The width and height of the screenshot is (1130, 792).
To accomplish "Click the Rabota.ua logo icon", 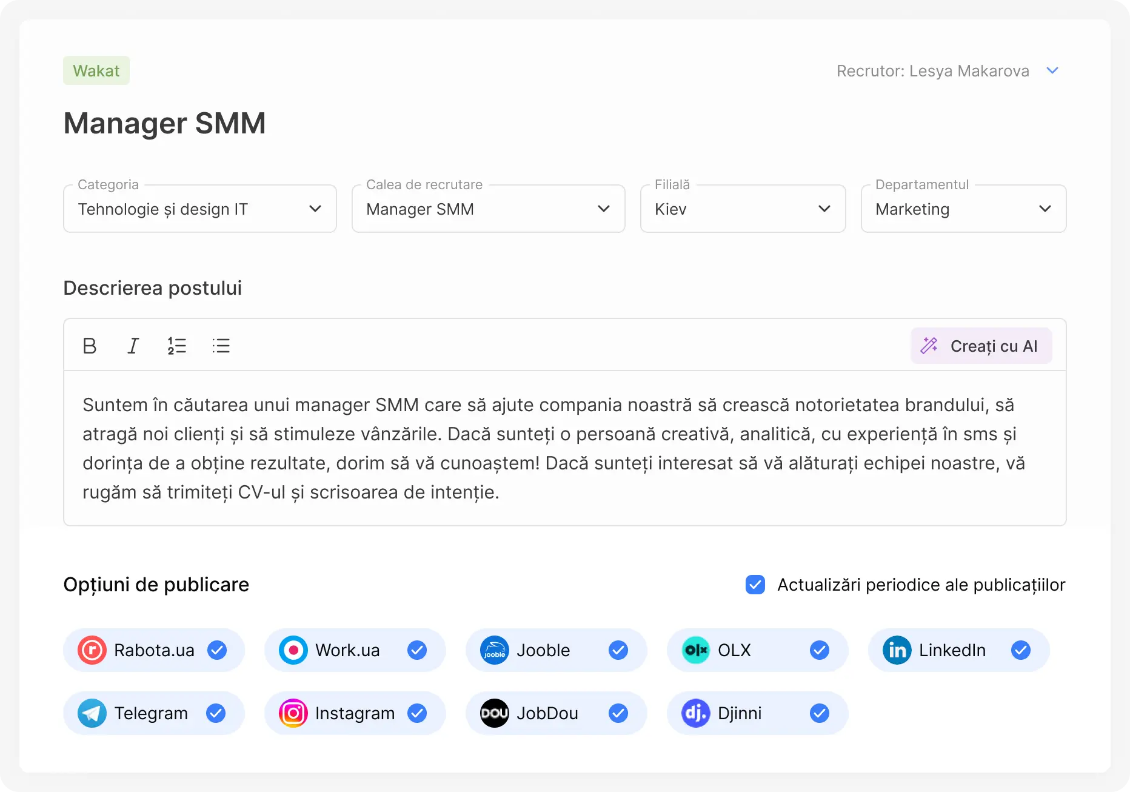I will click(92, 650).
